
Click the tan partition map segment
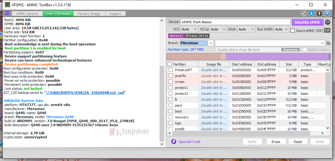point(223,57)
